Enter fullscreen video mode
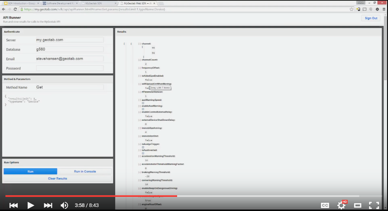Viewport: 388px width, 211px height. [x=374, y=205]
